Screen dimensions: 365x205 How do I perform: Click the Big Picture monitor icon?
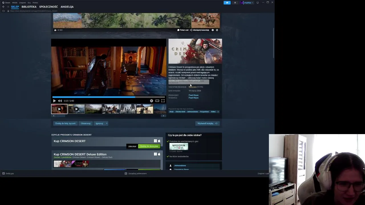(257, 3)
